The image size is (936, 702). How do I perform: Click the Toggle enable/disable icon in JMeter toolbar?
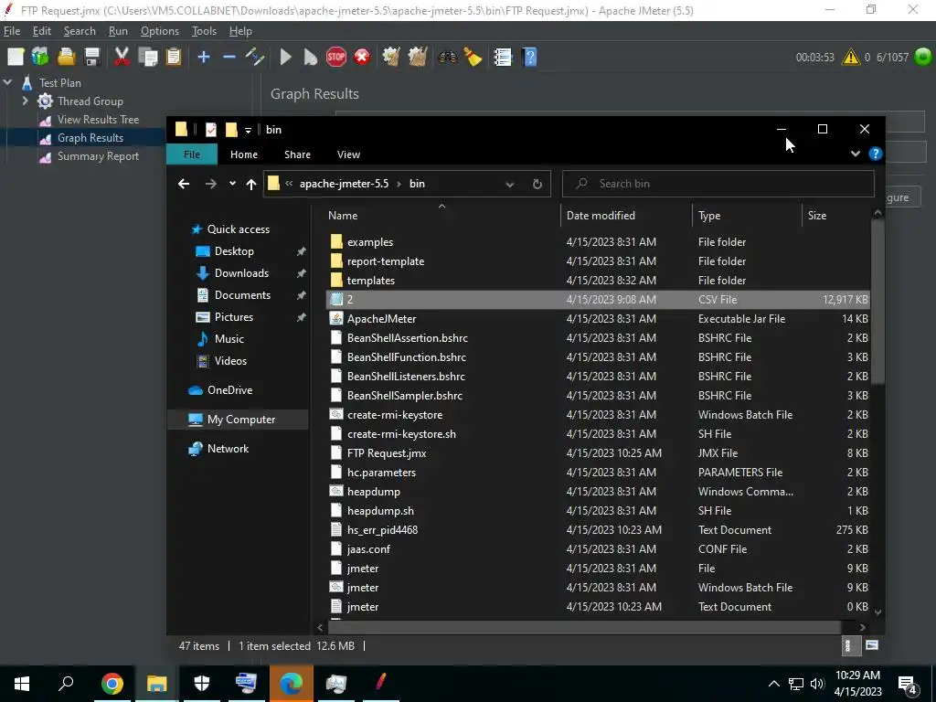click(x=255, y=58)
